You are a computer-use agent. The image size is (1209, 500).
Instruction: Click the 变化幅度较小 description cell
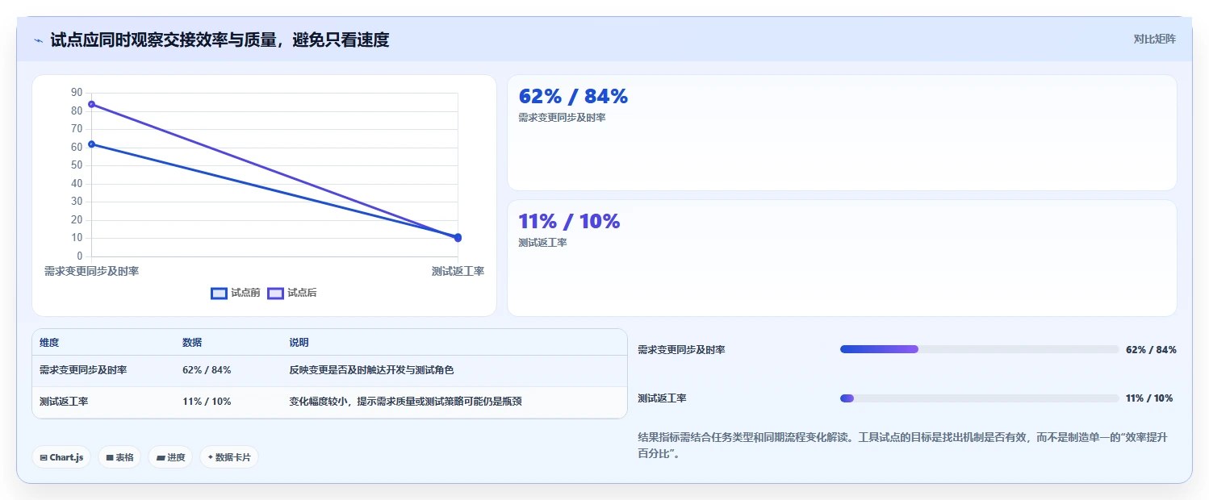pyautogui.click(x=405, y=402)
